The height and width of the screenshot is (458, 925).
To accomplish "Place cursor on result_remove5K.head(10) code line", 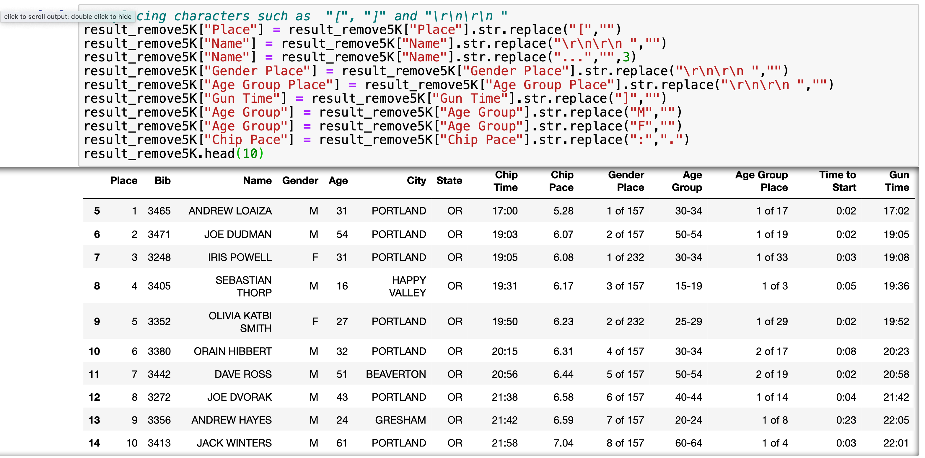I will pos(173,154).
